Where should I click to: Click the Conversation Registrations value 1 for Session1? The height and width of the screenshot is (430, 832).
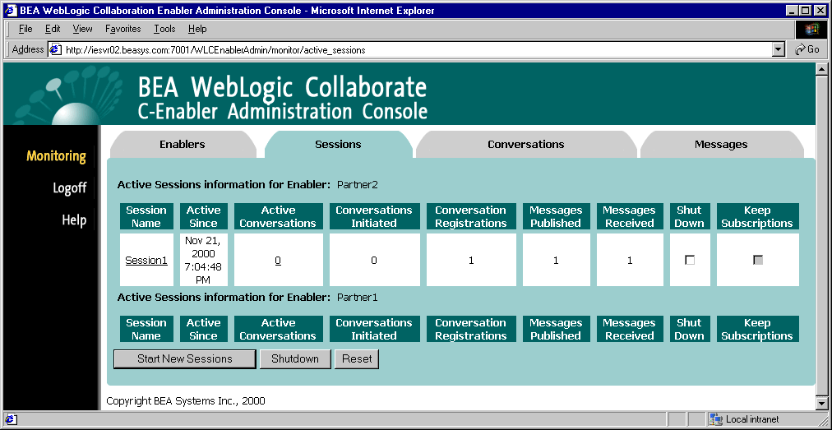(x=471, y=261)
